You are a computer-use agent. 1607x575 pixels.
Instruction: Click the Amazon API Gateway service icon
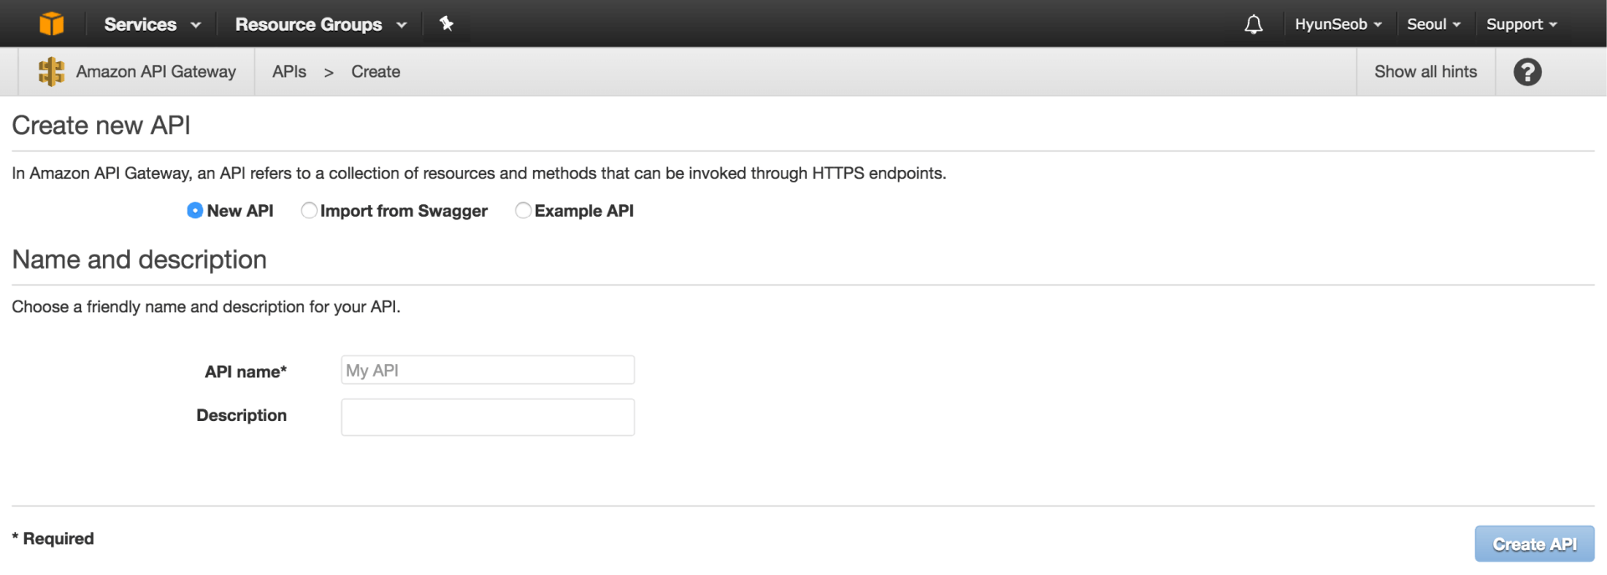pos(51,72)
